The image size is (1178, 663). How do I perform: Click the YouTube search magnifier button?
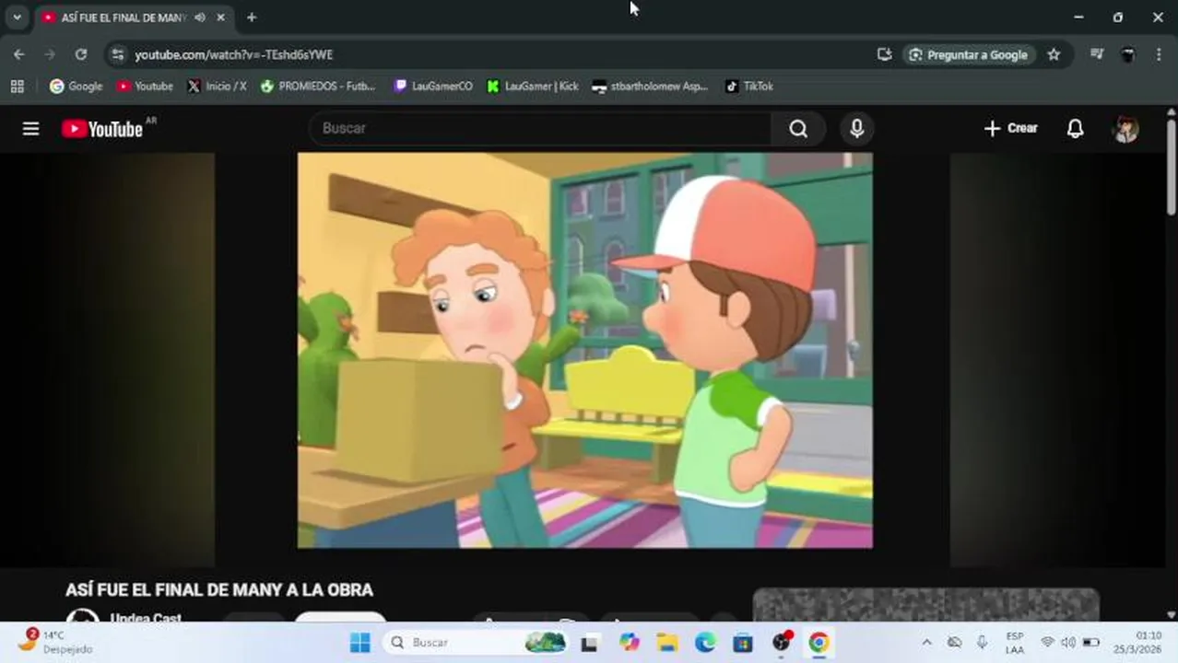[x=798, y=129]
